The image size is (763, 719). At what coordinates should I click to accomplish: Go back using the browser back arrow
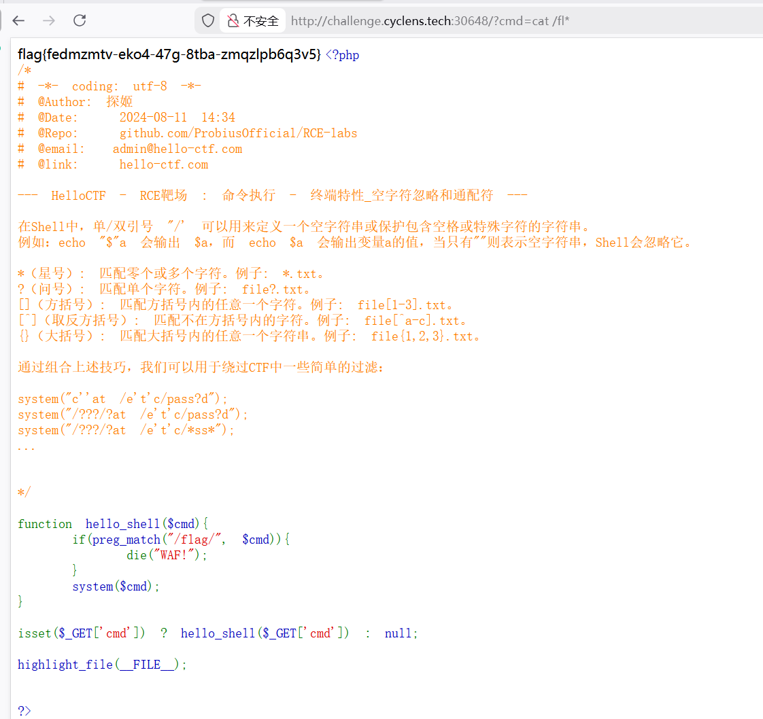(18, 20)
